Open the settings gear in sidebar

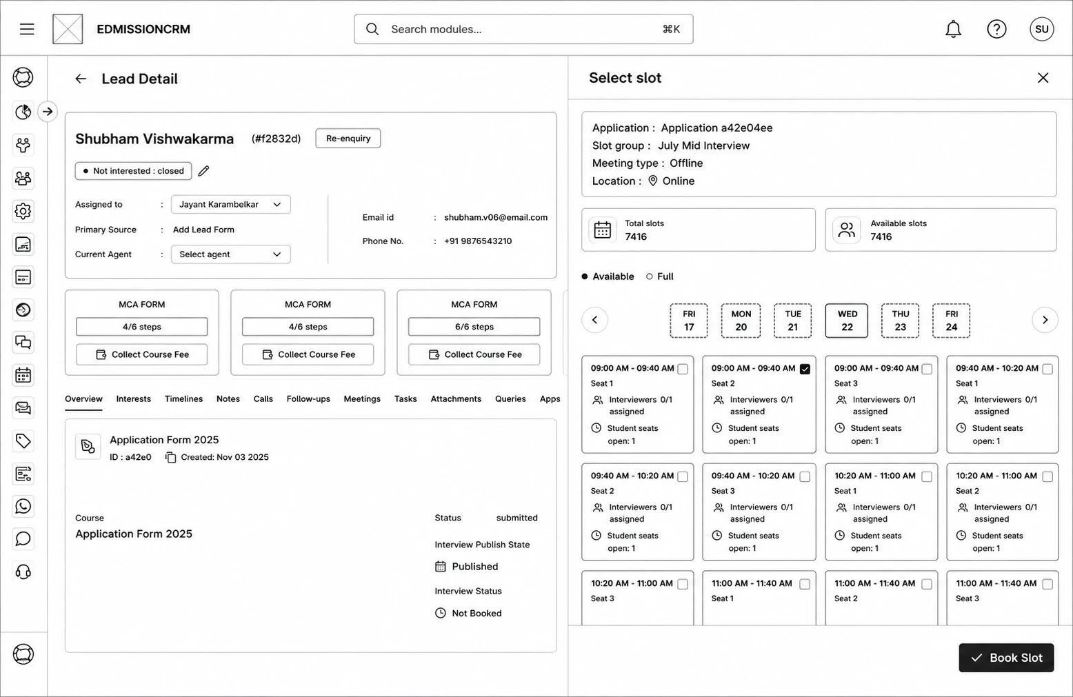23,211
